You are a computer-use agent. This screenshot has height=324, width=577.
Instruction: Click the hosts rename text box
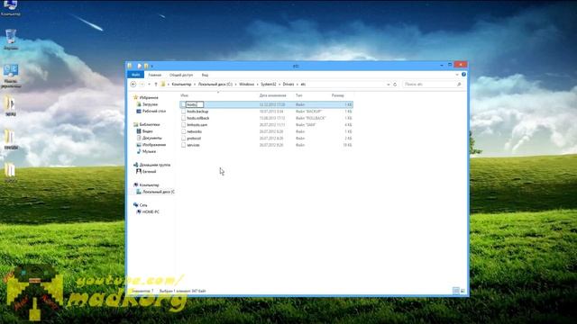point(195,104)
